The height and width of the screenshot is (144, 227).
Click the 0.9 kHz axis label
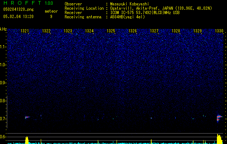tap(3, 83)
